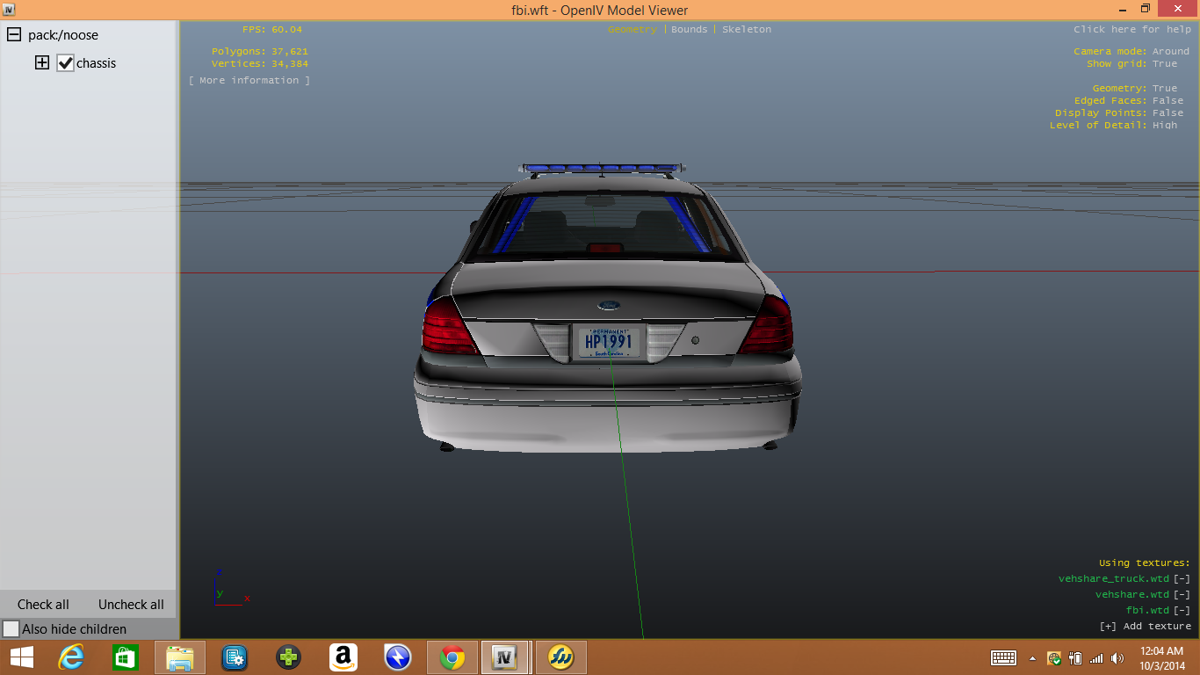Remove fbi.wtd texture with its [-] button
1200x675 pixels.
(1182, 611)
